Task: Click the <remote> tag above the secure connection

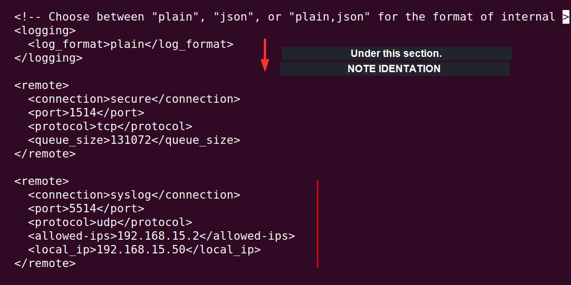Action: pyautogui.click(x=41, y=85)
